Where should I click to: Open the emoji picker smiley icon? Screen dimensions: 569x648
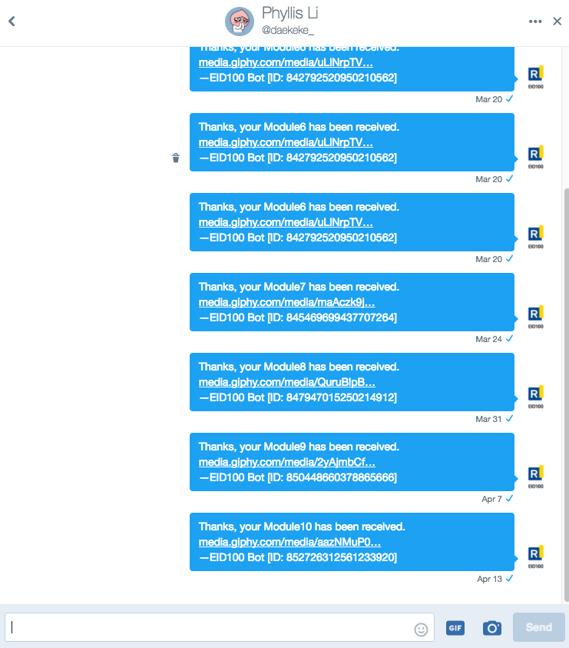click(421, 630)
